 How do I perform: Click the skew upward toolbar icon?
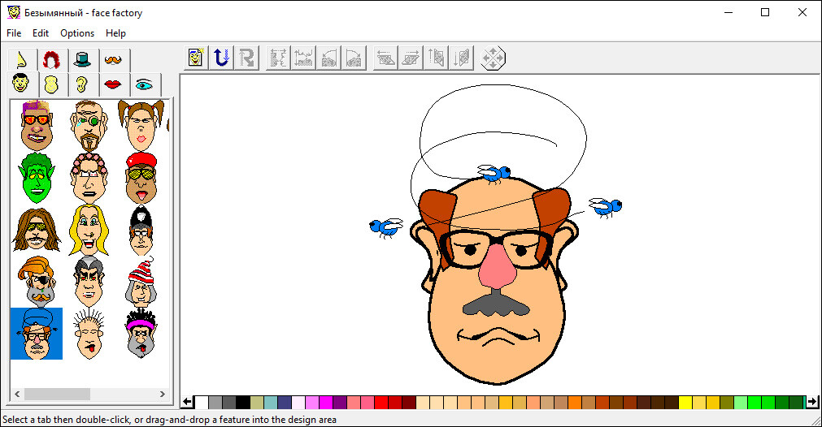click(x=436, y=58)
